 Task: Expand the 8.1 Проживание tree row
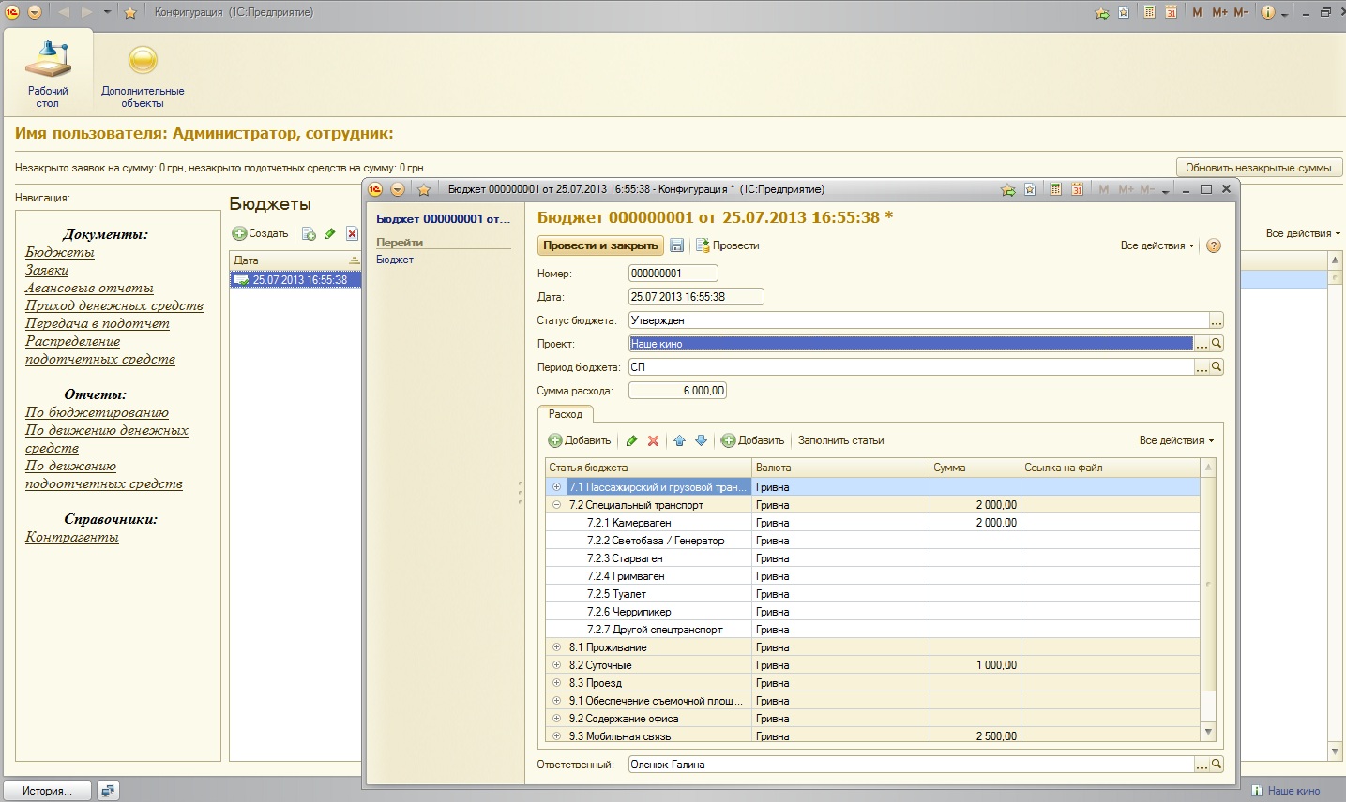[x=556, y=647]
